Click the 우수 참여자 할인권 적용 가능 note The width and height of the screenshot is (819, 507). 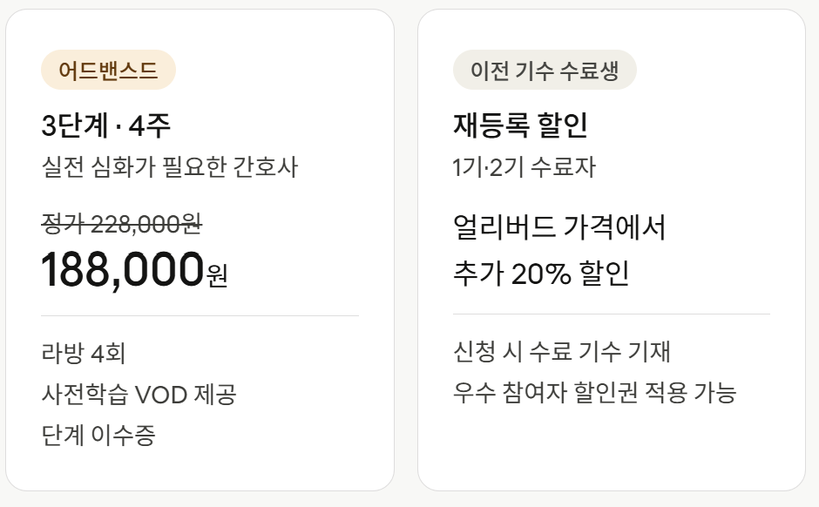point(595,392)
